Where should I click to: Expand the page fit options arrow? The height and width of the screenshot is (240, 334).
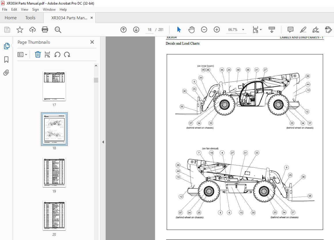click(261, 30)
